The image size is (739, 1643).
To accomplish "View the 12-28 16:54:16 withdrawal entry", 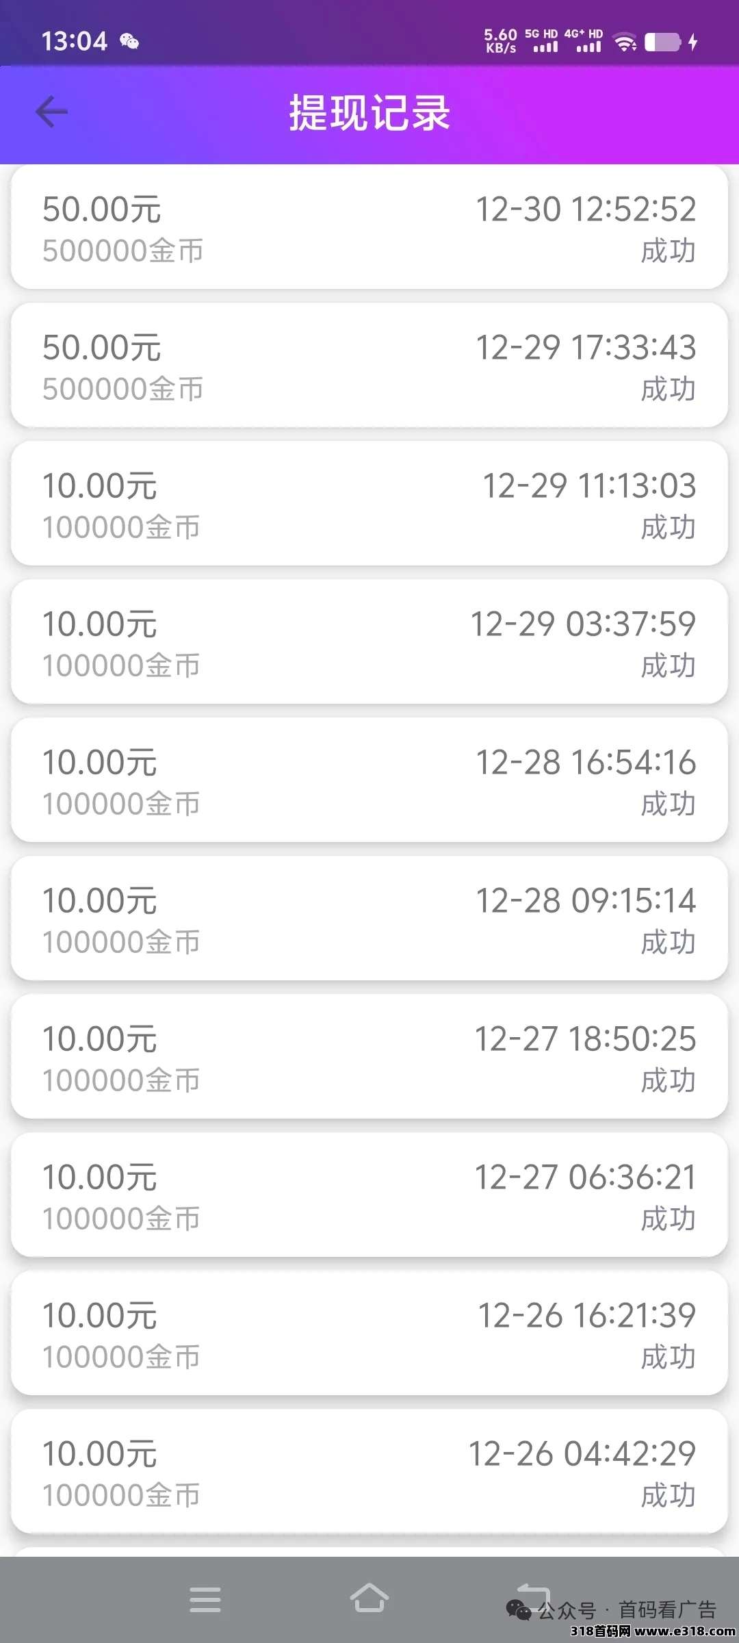I will (x=369, y=781).
